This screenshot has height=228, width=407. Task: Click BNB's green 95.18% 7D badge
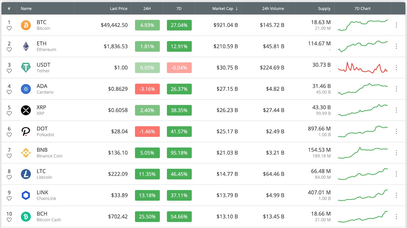[179, 153]
